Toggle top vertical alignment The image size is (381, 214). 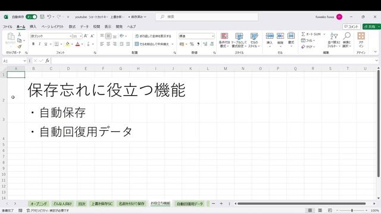tap(102, 36)
